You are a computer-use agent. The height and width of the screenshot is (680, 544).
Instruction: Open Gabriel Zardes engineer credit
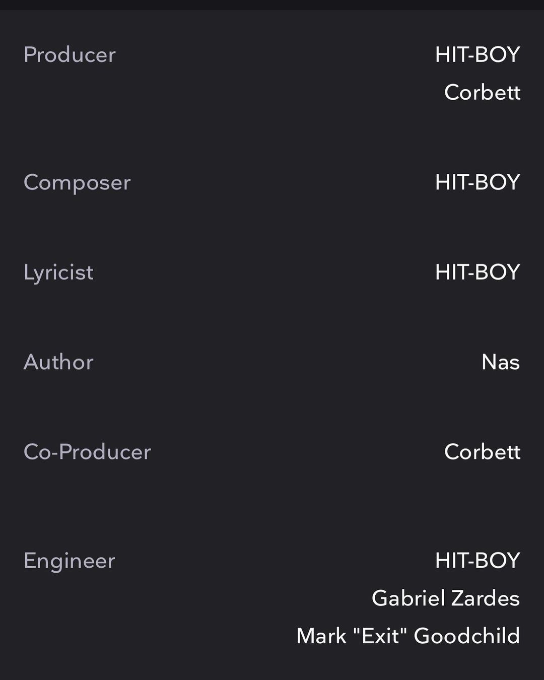445,598
